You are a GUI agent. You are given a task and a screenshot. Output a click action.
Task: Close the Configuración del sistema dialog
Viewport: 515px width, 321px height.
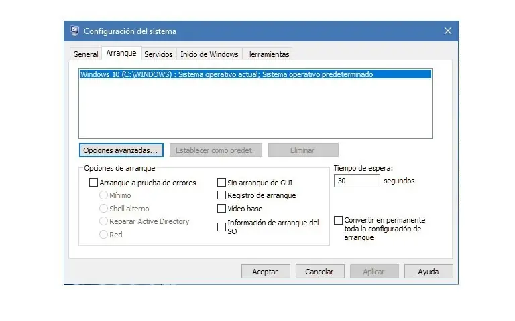[x=448, y=31]
